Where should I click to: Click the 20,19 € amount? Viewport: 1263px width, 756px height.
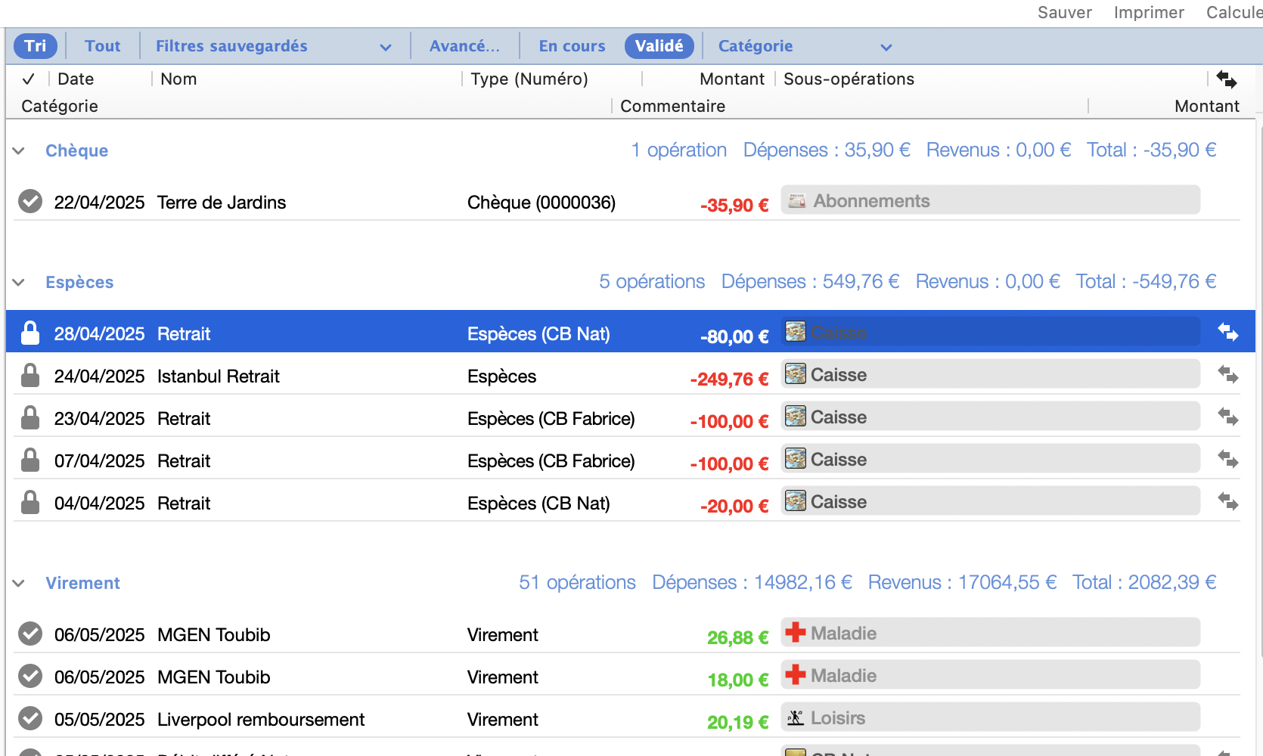tap(738, 722)
